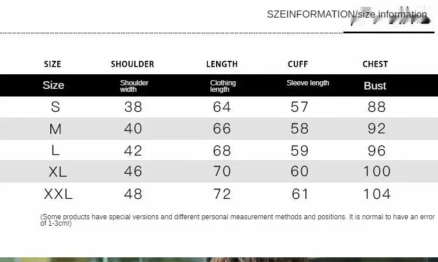438x262 pixels.
Task: Click the SHOULDER column heading
Action: point(133,64)
